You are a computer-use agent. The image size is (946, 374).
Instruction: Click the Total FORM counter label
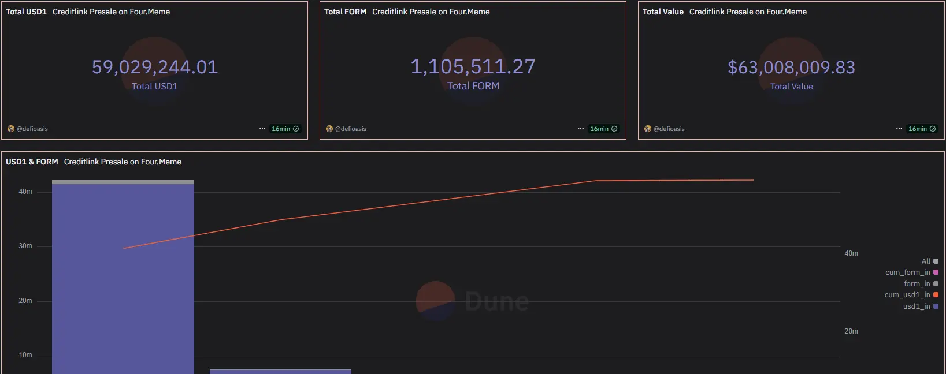[473, 86]
